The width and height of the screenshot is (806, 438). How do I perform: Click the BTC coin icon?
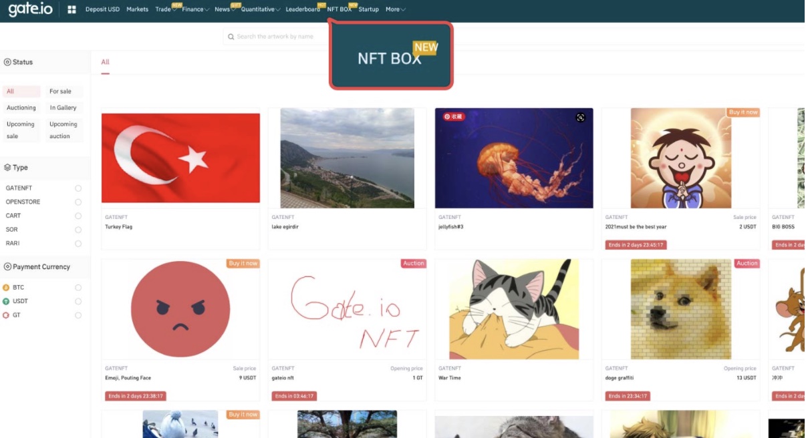click(6, 288)
